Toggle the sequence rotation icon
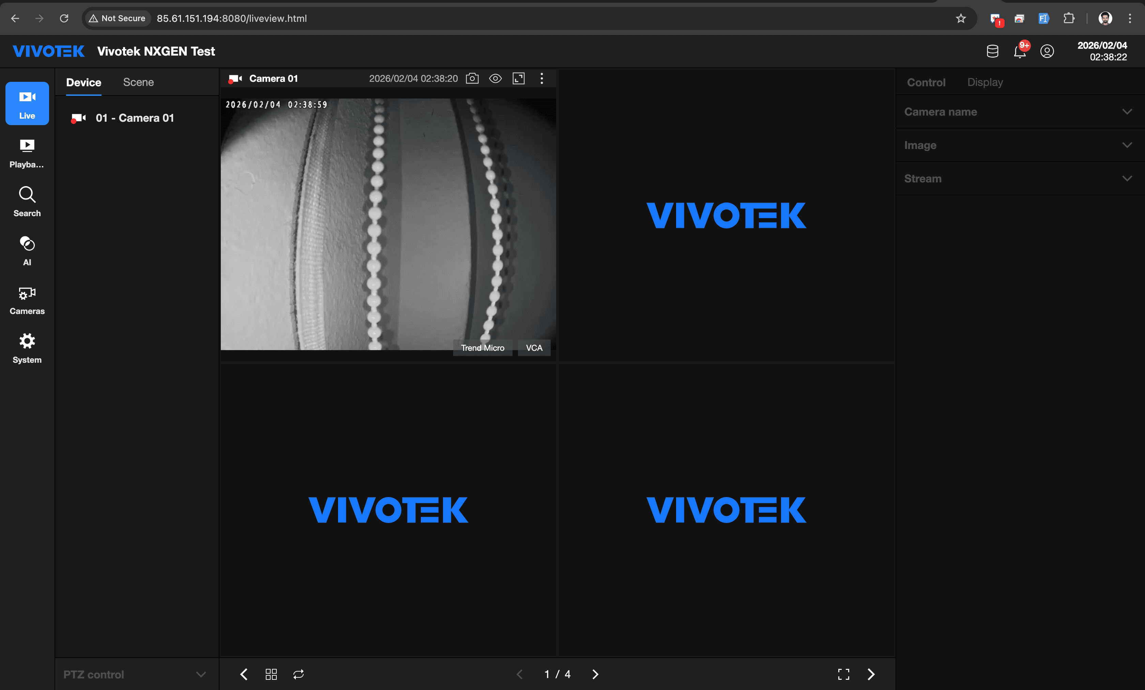The height and width of the screenshot is (690, 1145). pos(298,674)
